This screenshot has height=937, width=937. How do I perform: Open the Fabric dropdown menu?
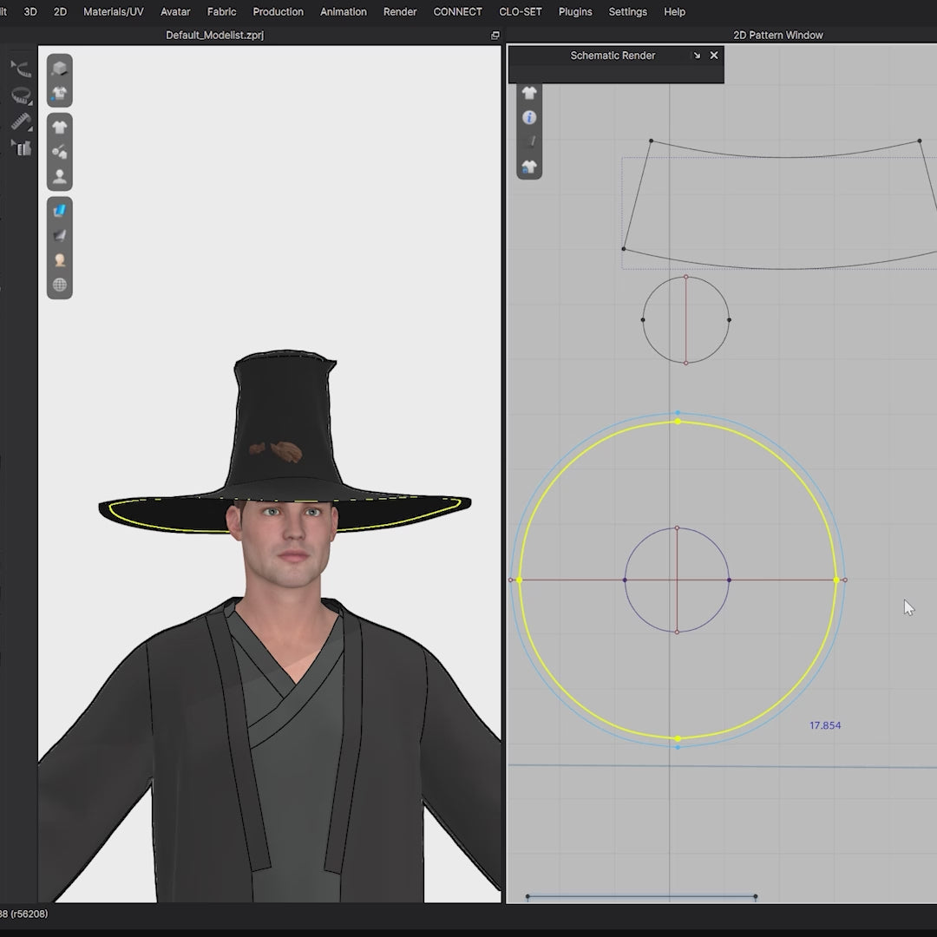coord(221,12)
